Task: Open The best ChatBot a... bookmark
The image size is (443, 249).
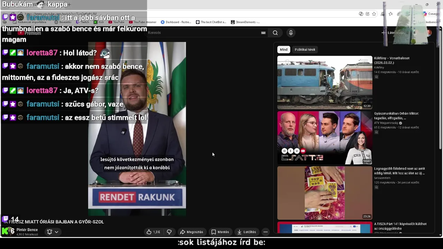Action: click(211, 22)
